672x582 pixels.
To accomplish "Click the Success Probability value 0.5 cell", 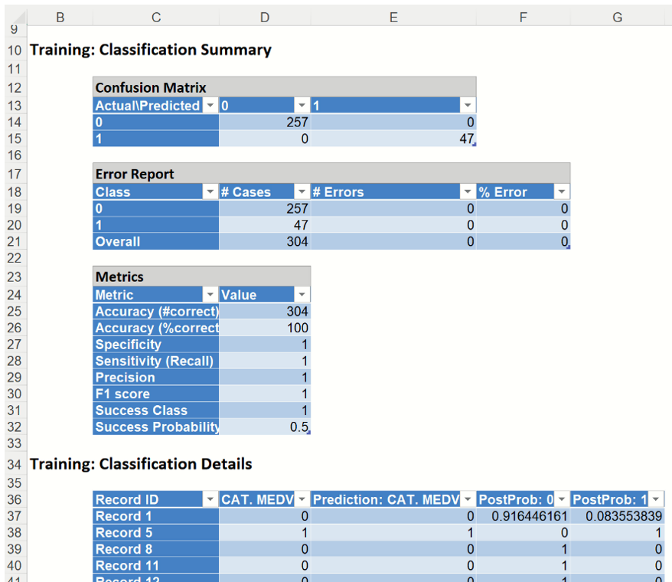I will pos(265,427).
